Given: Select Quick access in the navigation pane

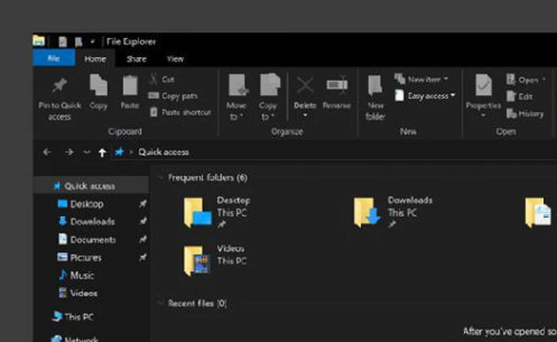Looking at the screenshot, I should pos(91,186).
